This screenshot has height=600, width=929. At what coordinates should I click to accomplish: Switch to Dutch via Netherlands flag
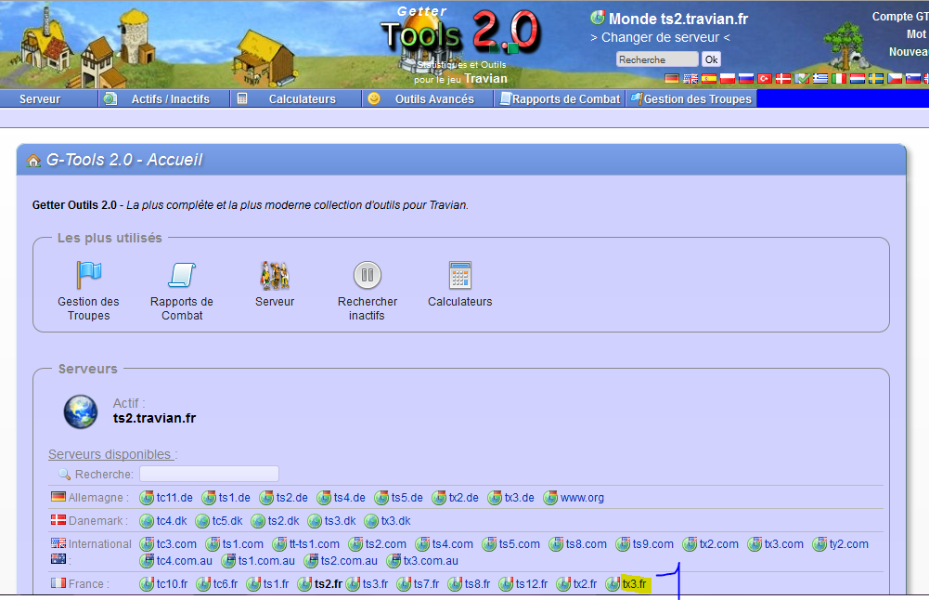858,78
